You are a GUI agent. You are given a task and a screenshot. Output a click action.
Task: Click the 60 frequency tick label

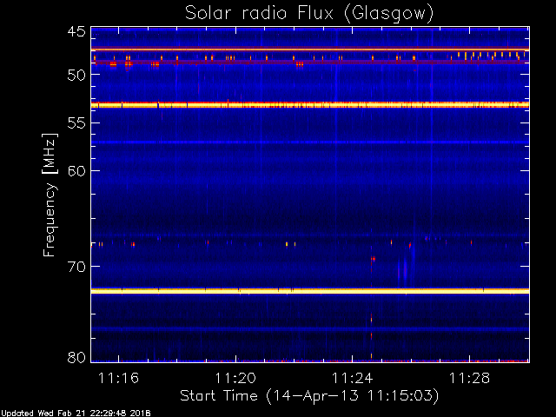[x=76, y=171]
